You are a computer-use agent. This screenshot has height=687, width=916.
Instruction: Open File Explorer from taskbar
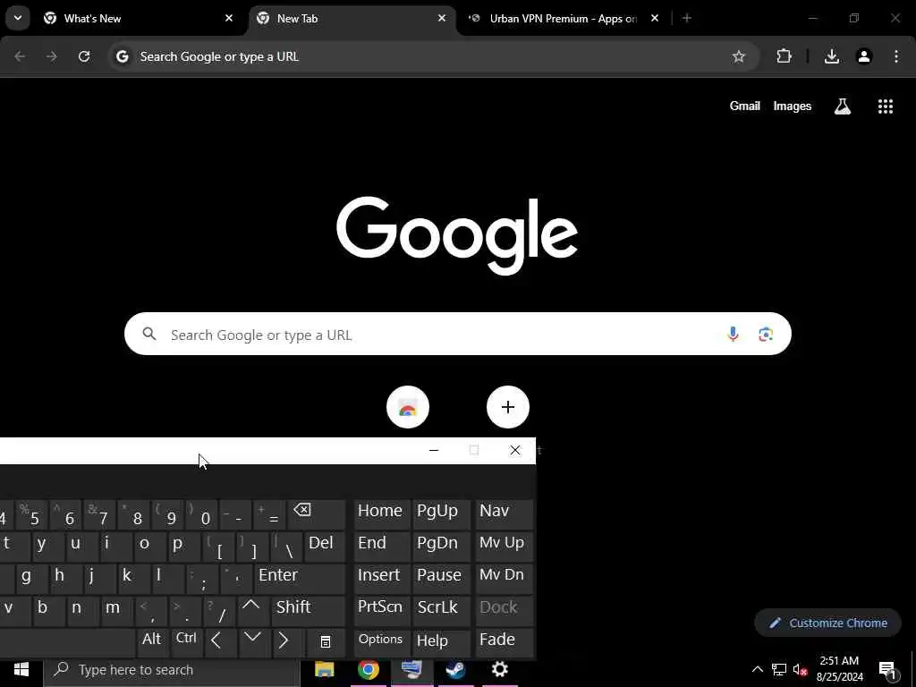[x=324, y=669]
